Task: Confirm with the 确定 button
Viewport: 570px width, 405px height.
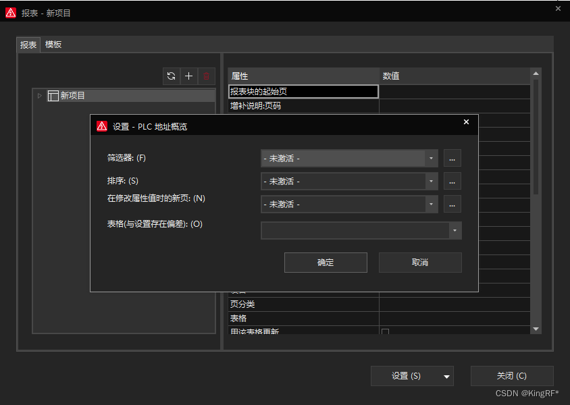Action: 326,263
